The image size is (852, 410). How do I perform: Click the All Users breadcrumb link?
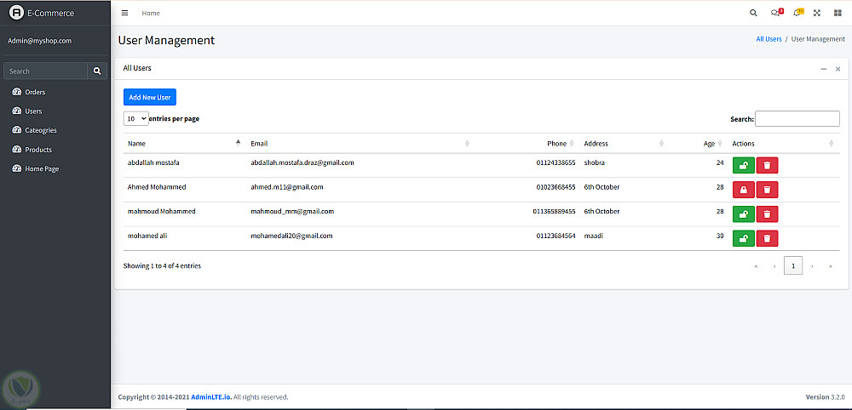769,39
